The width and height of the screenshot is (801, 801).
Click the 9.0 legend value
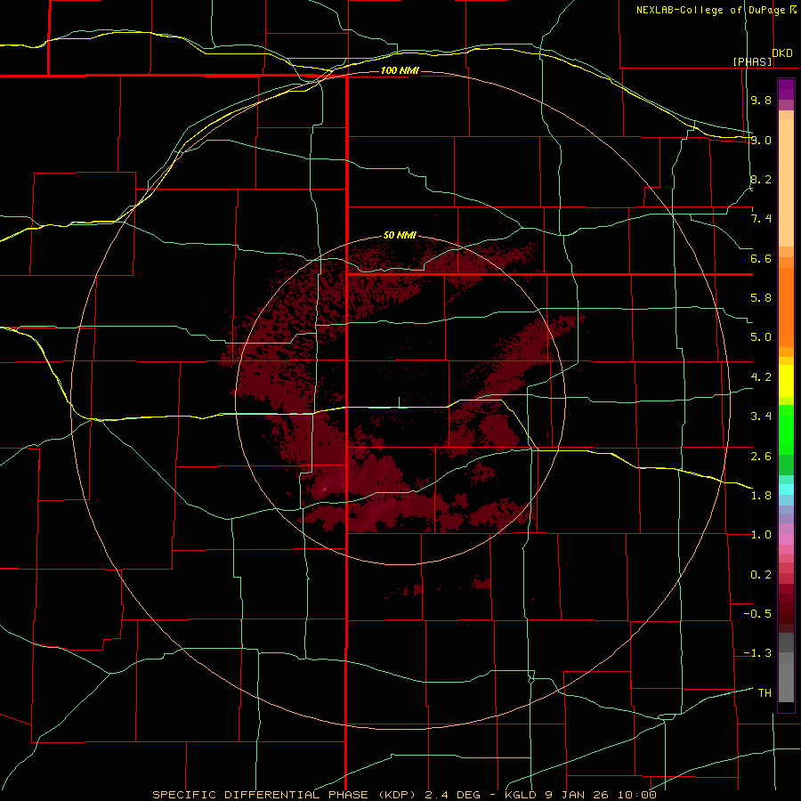(761, 140)
